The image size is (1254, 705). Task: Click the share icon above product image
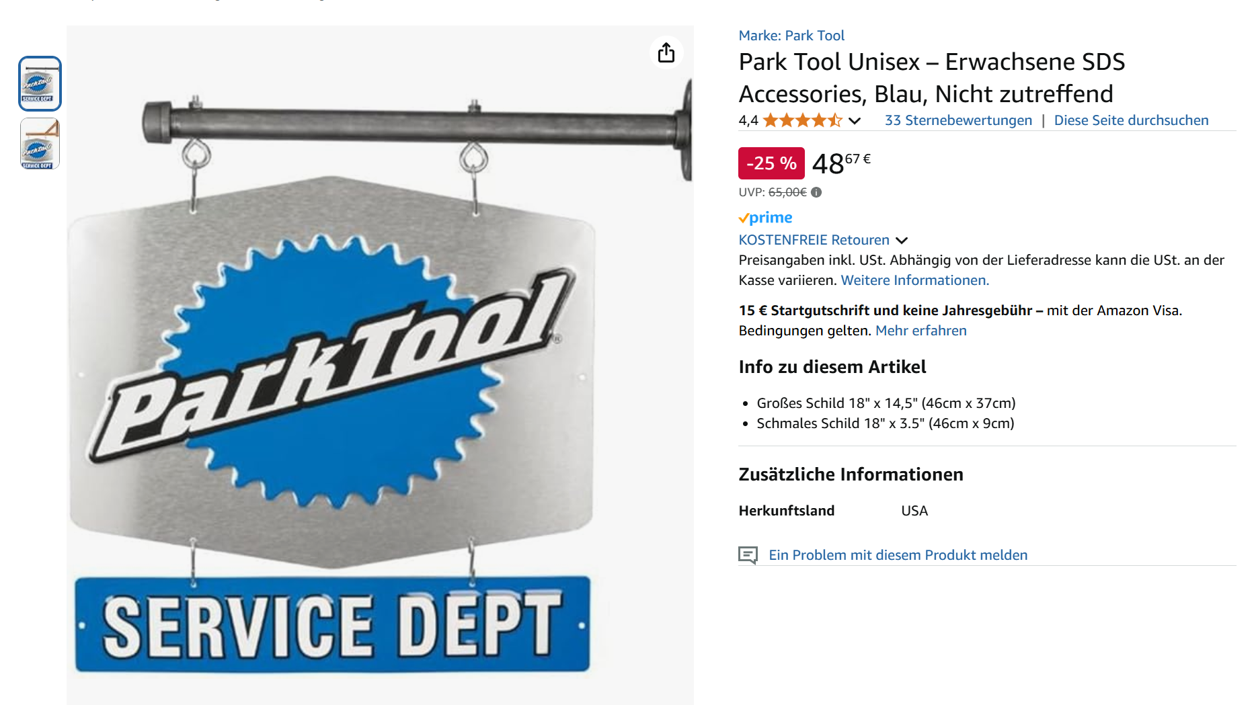point(666,52)
